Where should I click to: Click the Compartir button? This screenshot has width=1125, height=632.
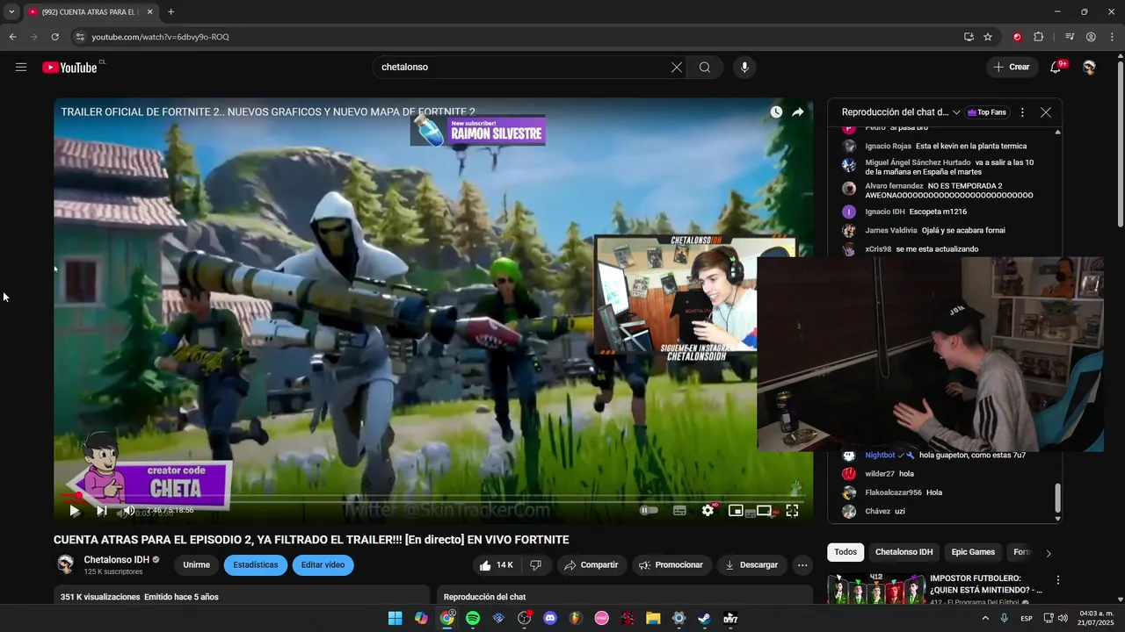coord(592,565)
